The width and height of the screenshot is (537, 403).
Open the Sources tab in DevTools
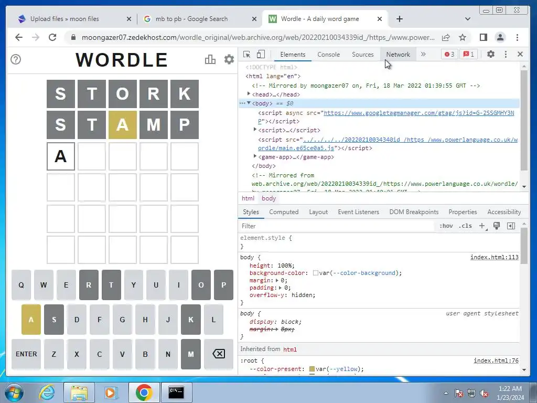tap(363, 55)
